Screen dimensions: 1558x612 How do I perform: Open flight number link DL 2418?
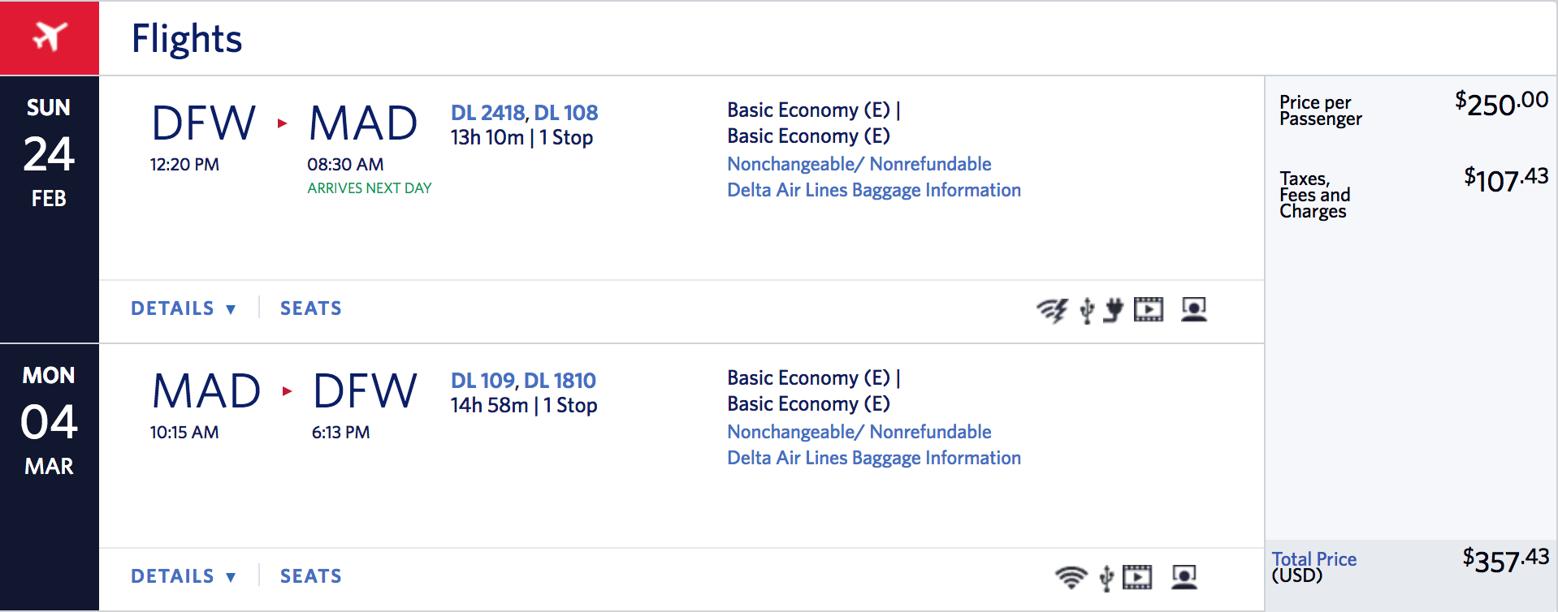(x=487, y=113)
